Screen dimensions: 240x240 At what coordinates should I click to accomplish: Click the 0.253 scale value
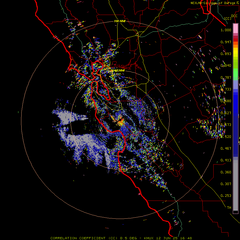[x=226, y=196]
